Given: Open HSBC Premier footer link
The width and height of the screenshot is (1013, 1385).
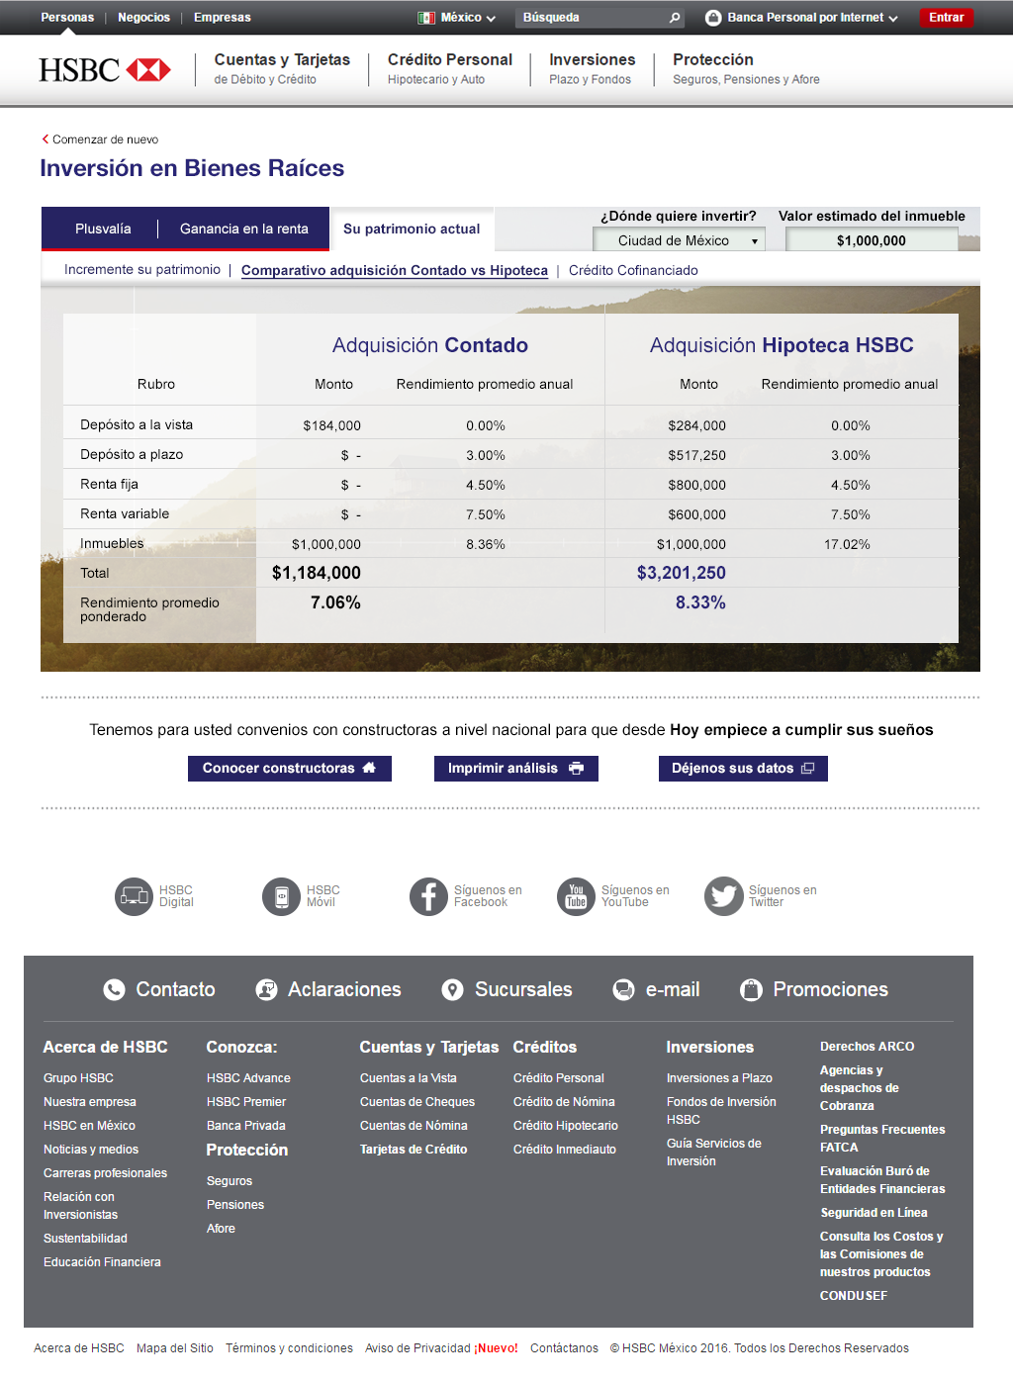Looking at the screenshot, I should point(246,1102).
